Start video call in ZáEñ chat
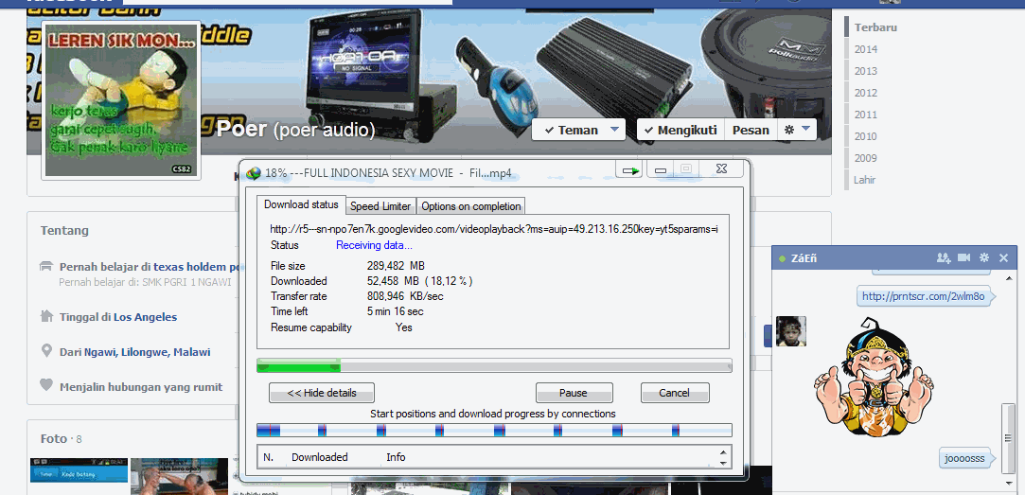This screenshot has width=1025, height=495. (x=963, y=257)
